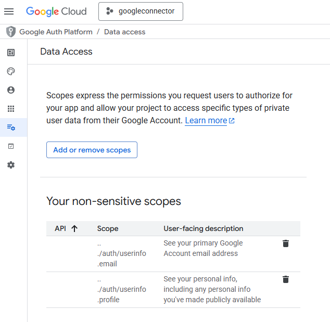The height and width of the screenshot is (322, 330).
Task: Open Audience via the person icon
Action: tap(11, 90)
